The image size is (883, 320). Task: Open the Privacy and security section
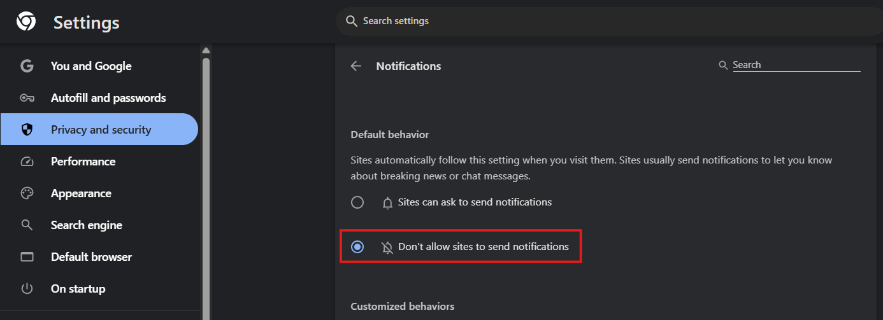point(101,130)
